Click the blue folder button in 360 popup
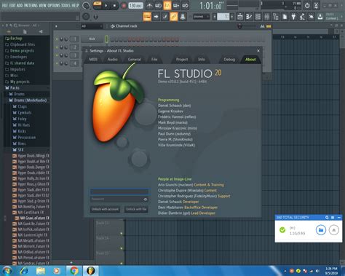 tap(321, 229)
